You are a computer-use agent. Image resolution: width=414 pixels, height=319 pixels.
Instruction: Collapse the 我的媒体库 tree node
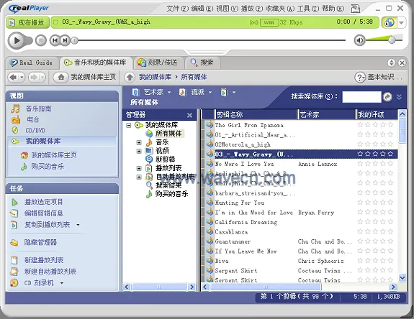[129, 125]
